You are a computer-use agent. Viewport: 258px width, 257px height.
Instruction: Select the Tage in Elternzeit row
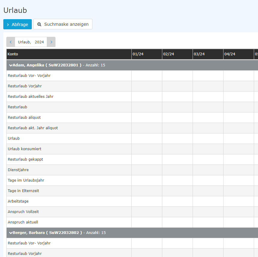pyautogui.click(x=132, y=191)
